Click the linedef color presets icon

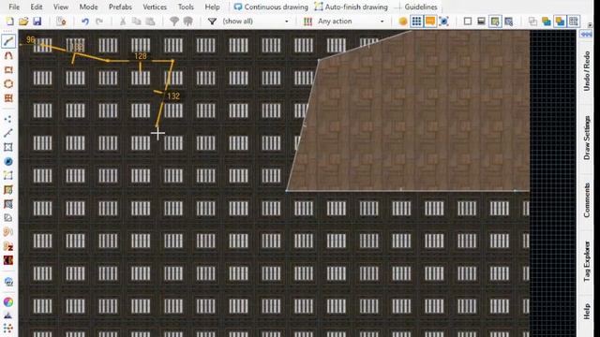click(307, 22)
